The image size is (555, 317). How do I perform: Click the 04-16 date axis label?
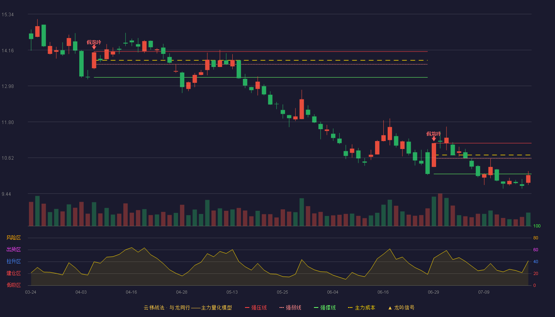click(131, 292)
